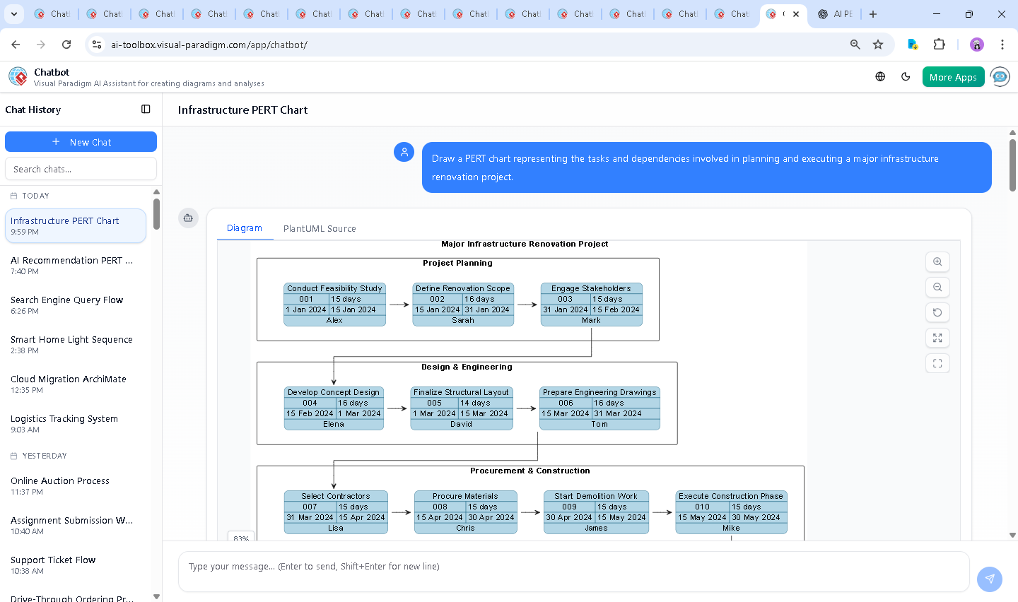Open the chatbot avatar icon in header

coord(1000,77)
